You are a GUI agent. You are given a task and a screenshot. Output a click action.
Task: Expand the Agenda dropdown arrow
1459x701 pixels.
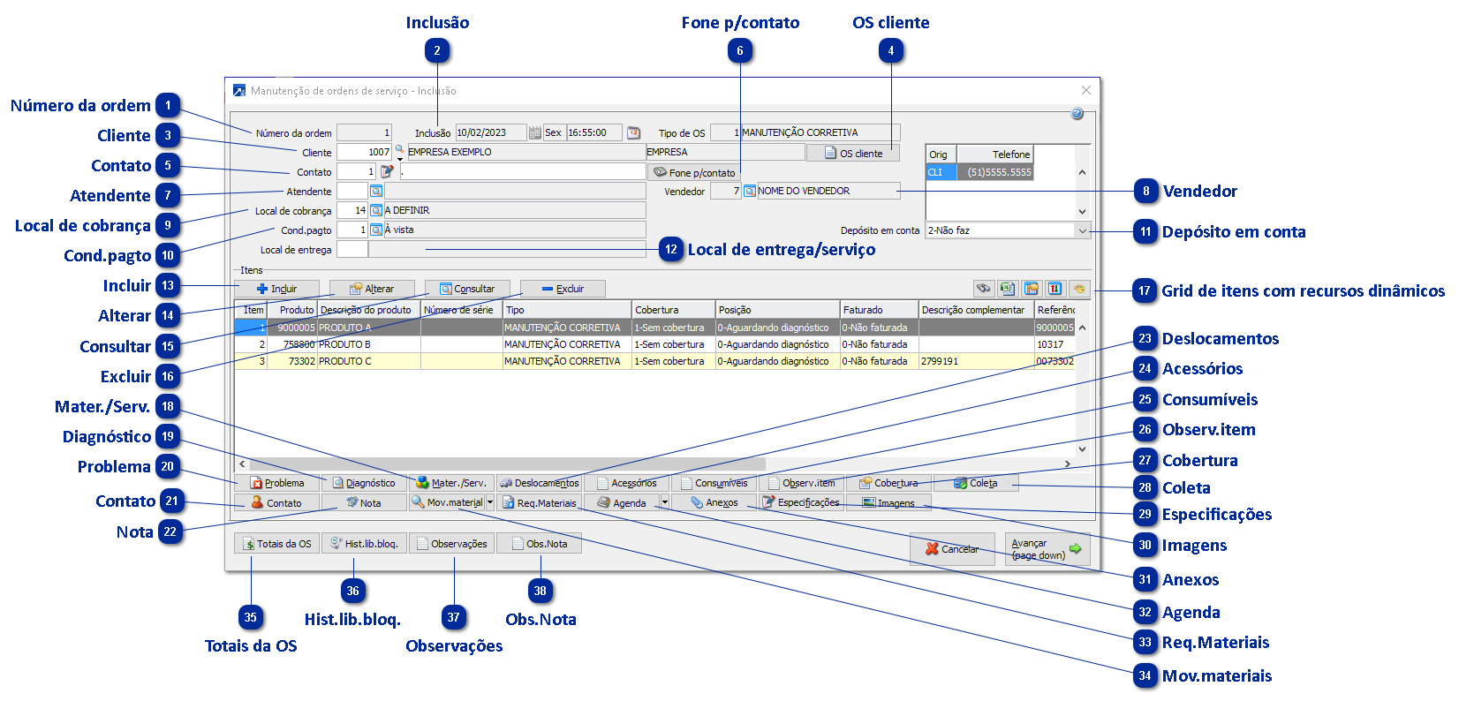[664, 502]
